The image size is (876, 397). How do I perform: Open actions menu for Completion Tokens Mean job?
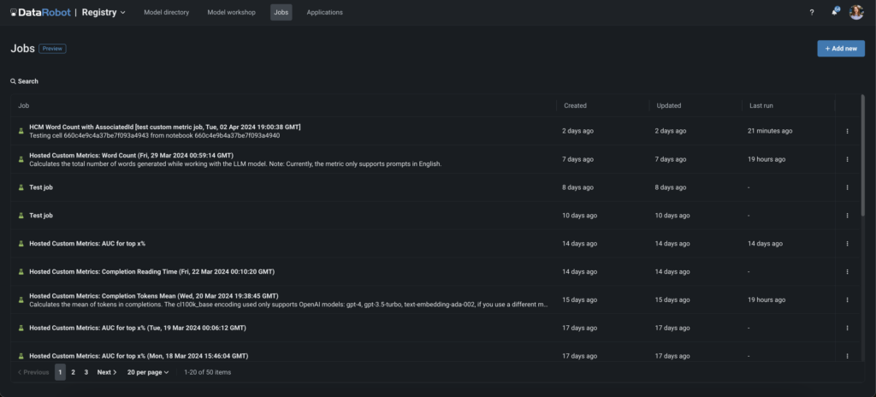[847, 299]
